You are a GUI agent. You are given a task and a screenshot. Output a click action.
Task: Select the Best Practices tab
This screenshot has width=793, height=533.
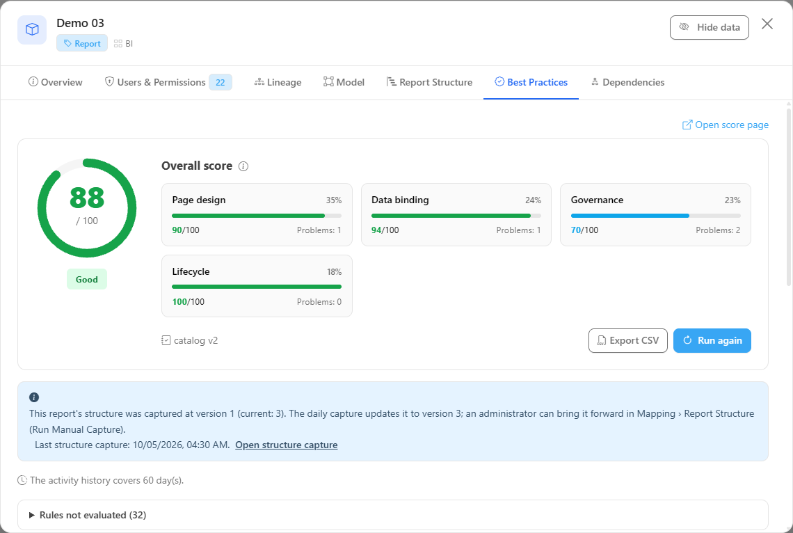point(531,82)
